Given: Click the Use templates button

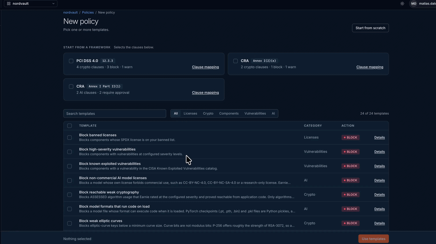Looking at the screenshot, I should click(x=373, y=239).
